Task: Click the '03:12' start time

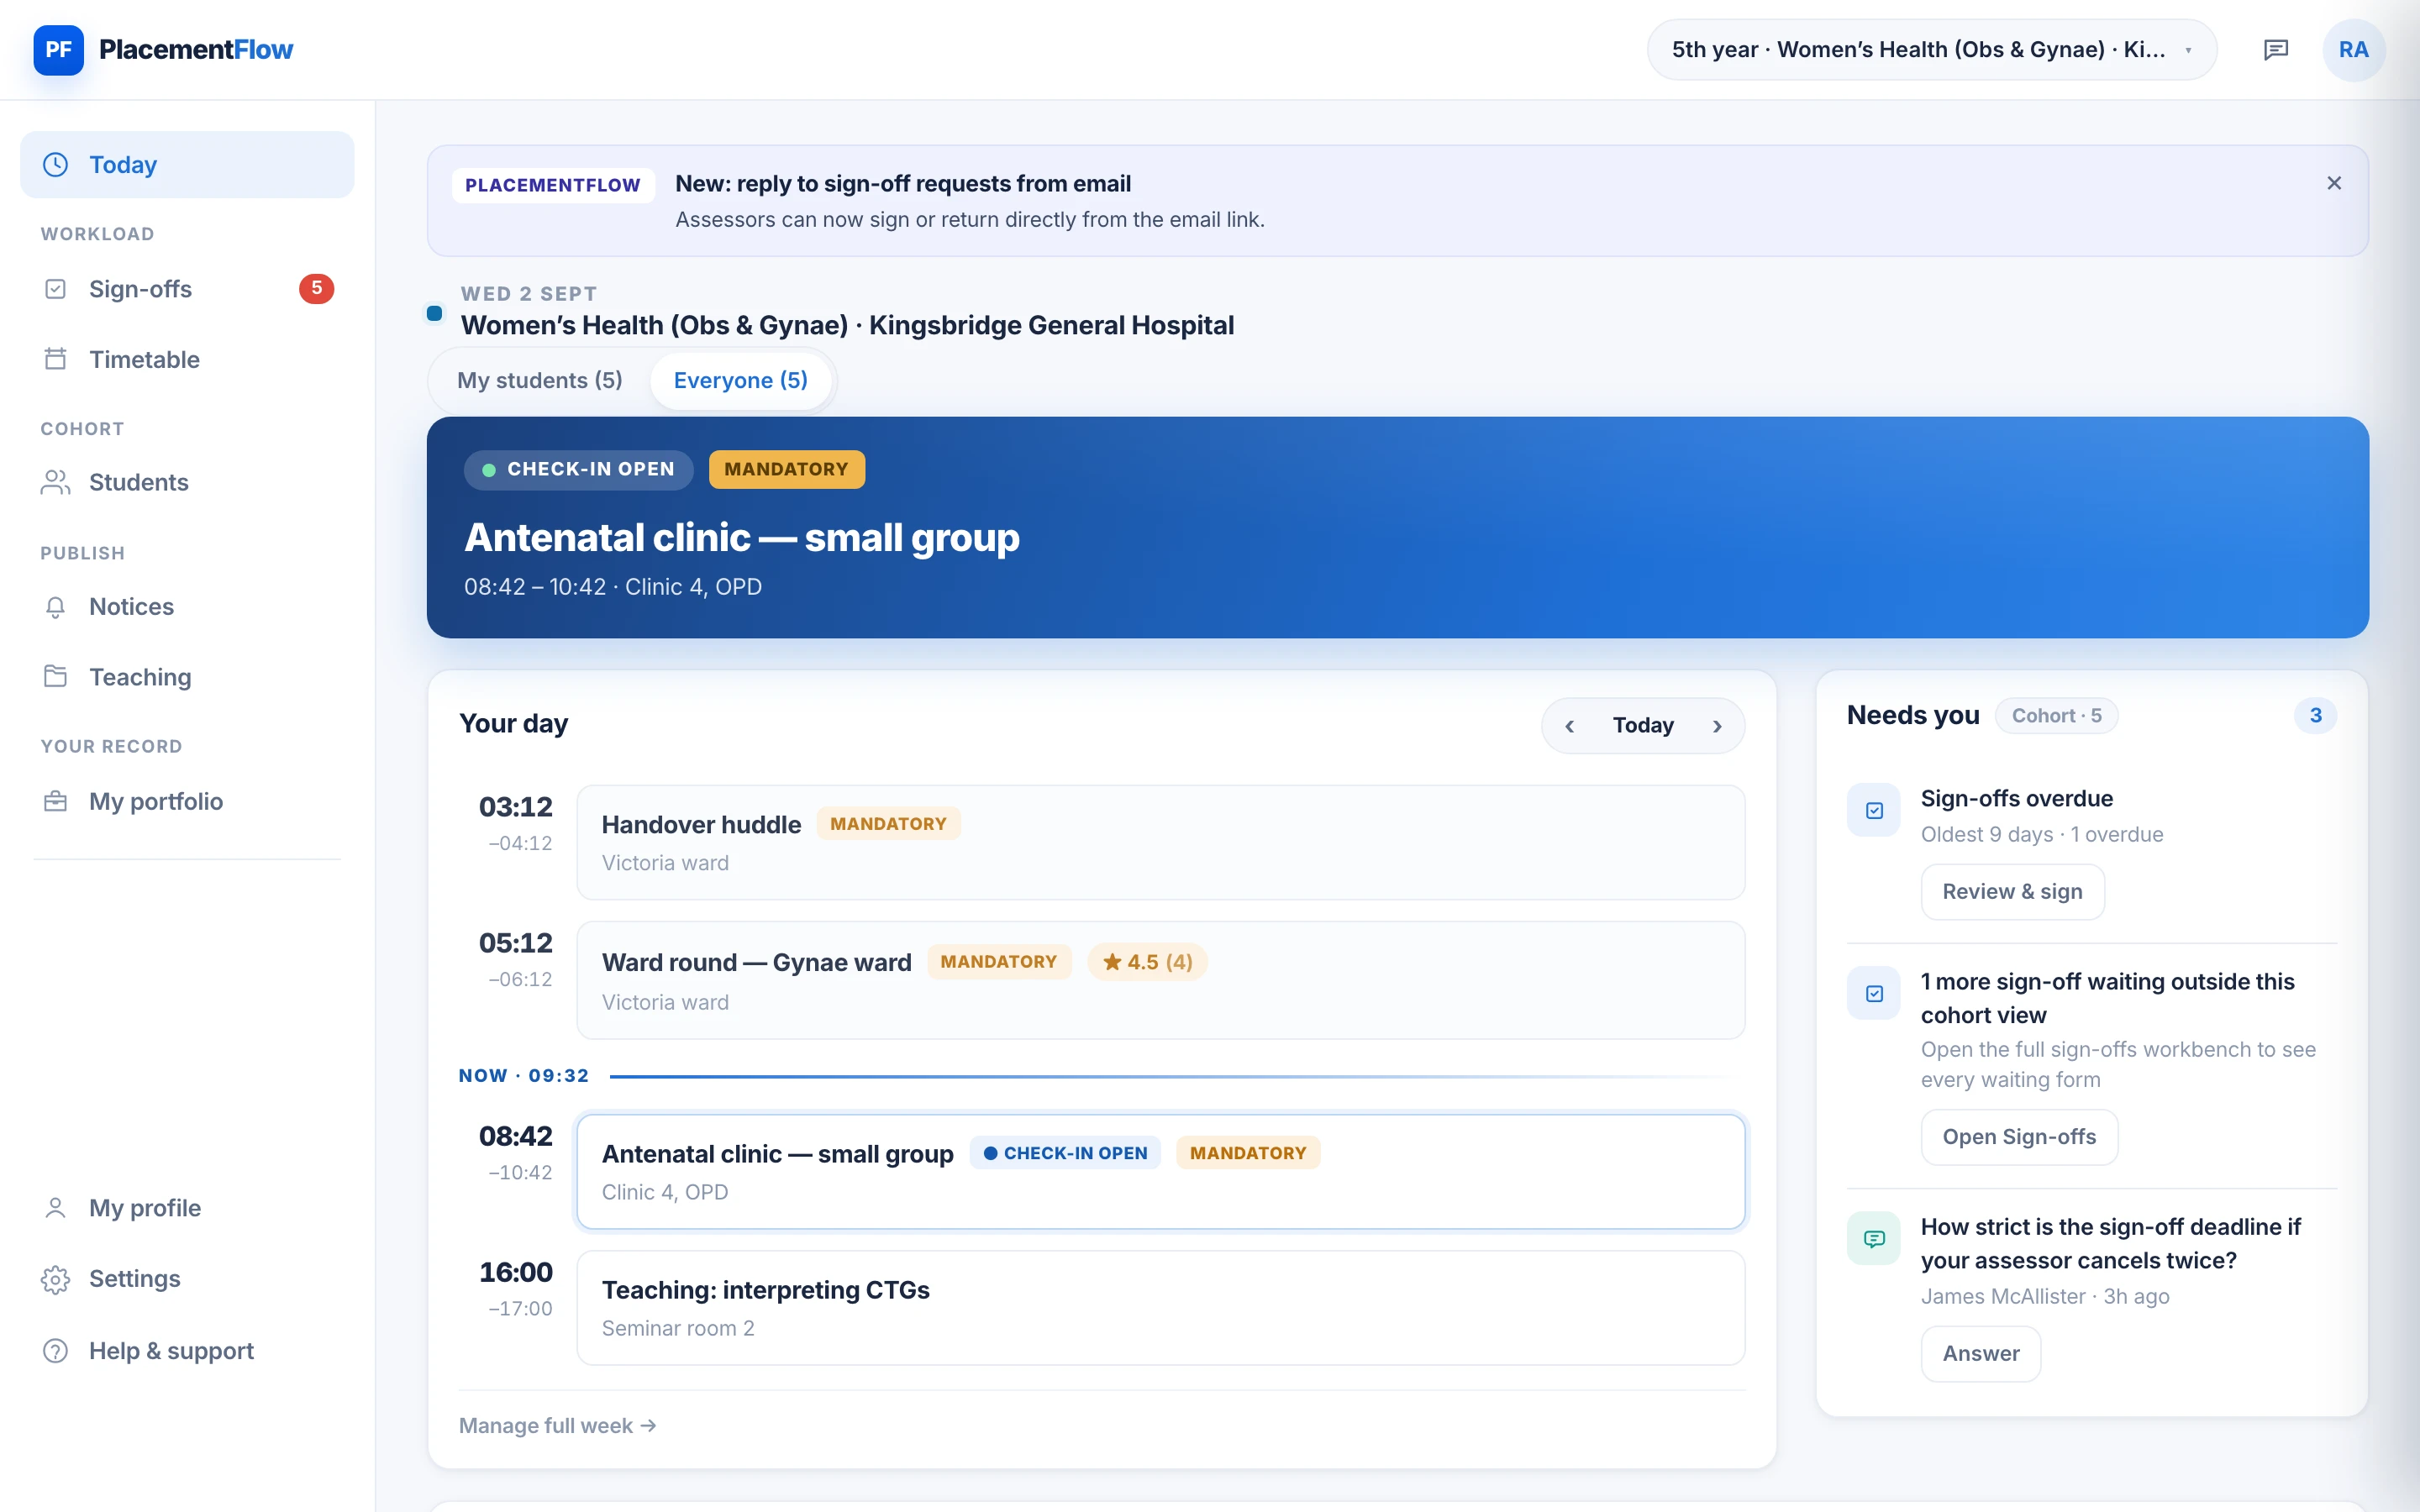Action: point(515,806)
